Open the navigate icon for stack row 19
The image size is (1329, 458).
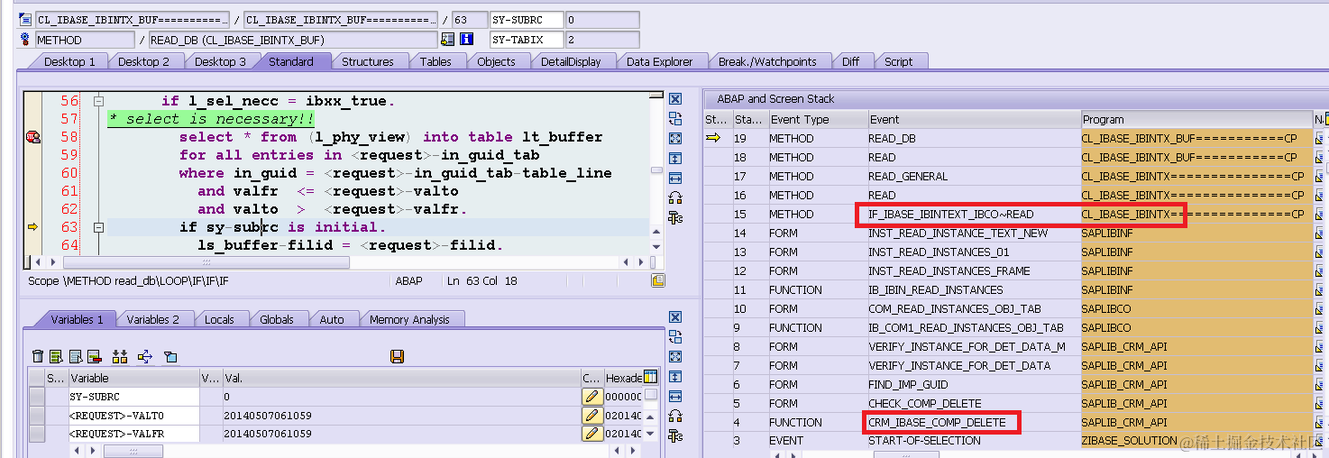pos(1320,138)
